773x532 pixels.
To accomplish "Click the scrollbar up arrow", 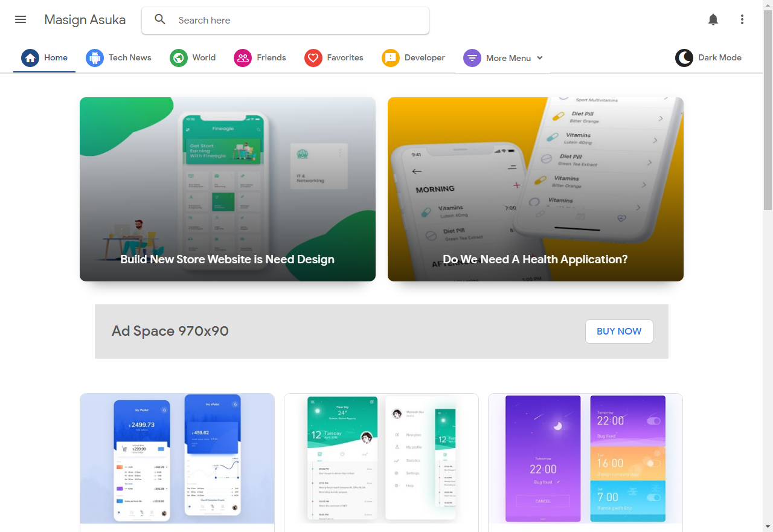I will [x=768, y=5].
